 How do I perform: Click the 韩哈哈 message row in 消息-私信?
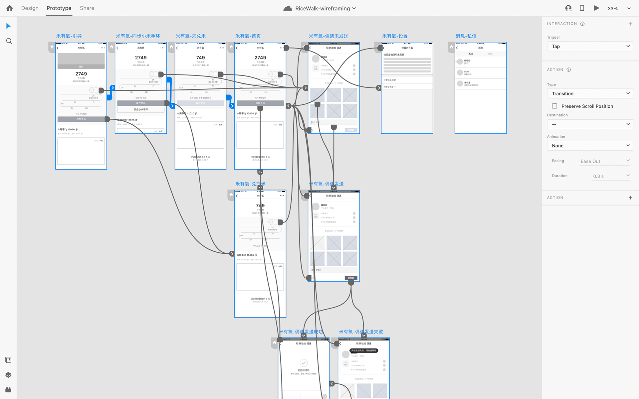pyautogui.click(x=481, y=62)
